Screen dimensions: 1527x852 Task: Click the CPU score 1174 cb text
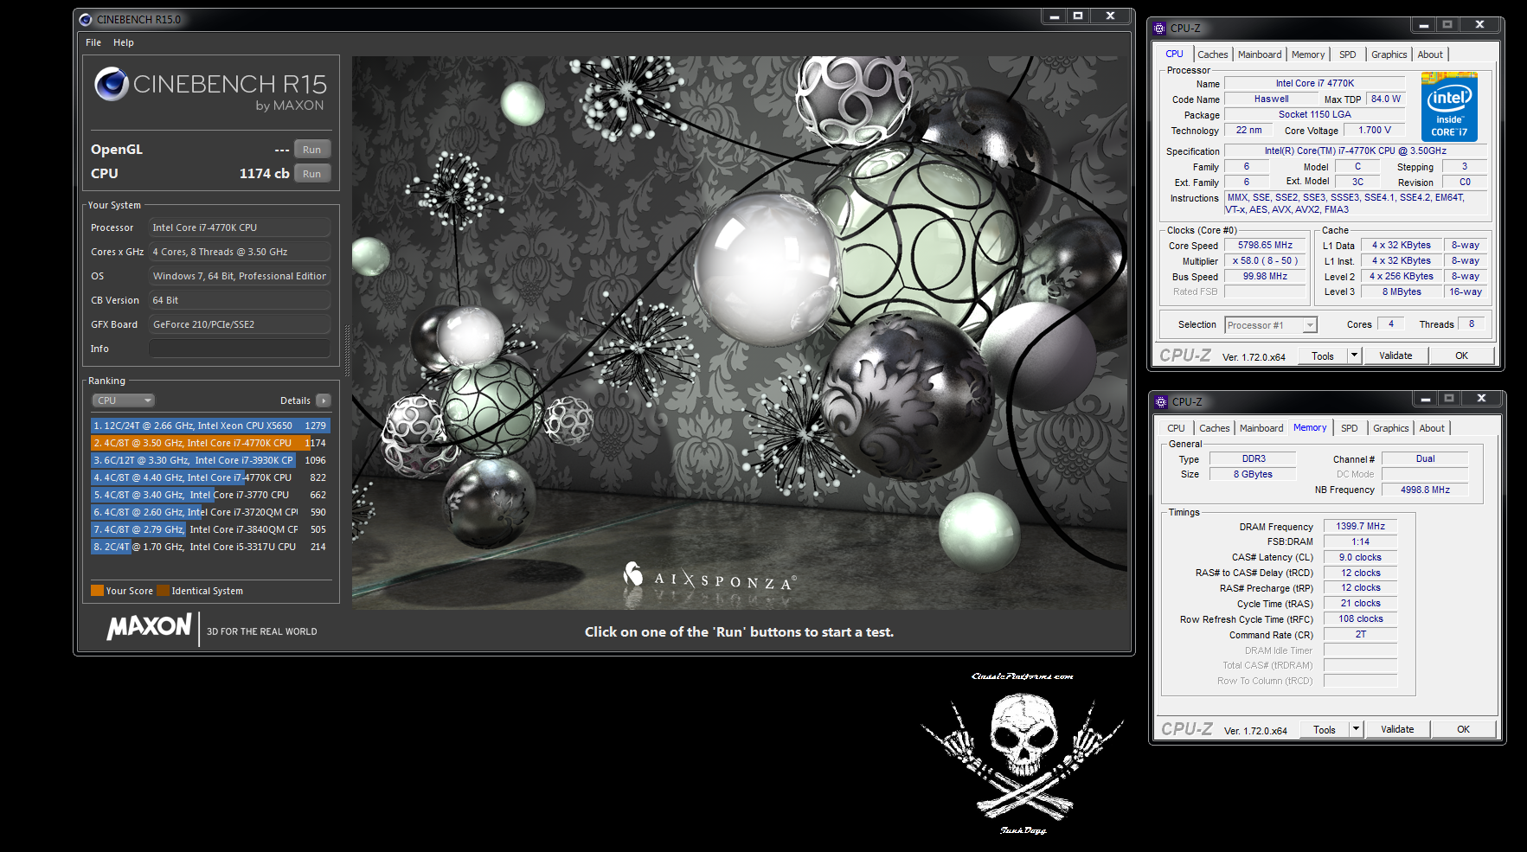(264, 174)
